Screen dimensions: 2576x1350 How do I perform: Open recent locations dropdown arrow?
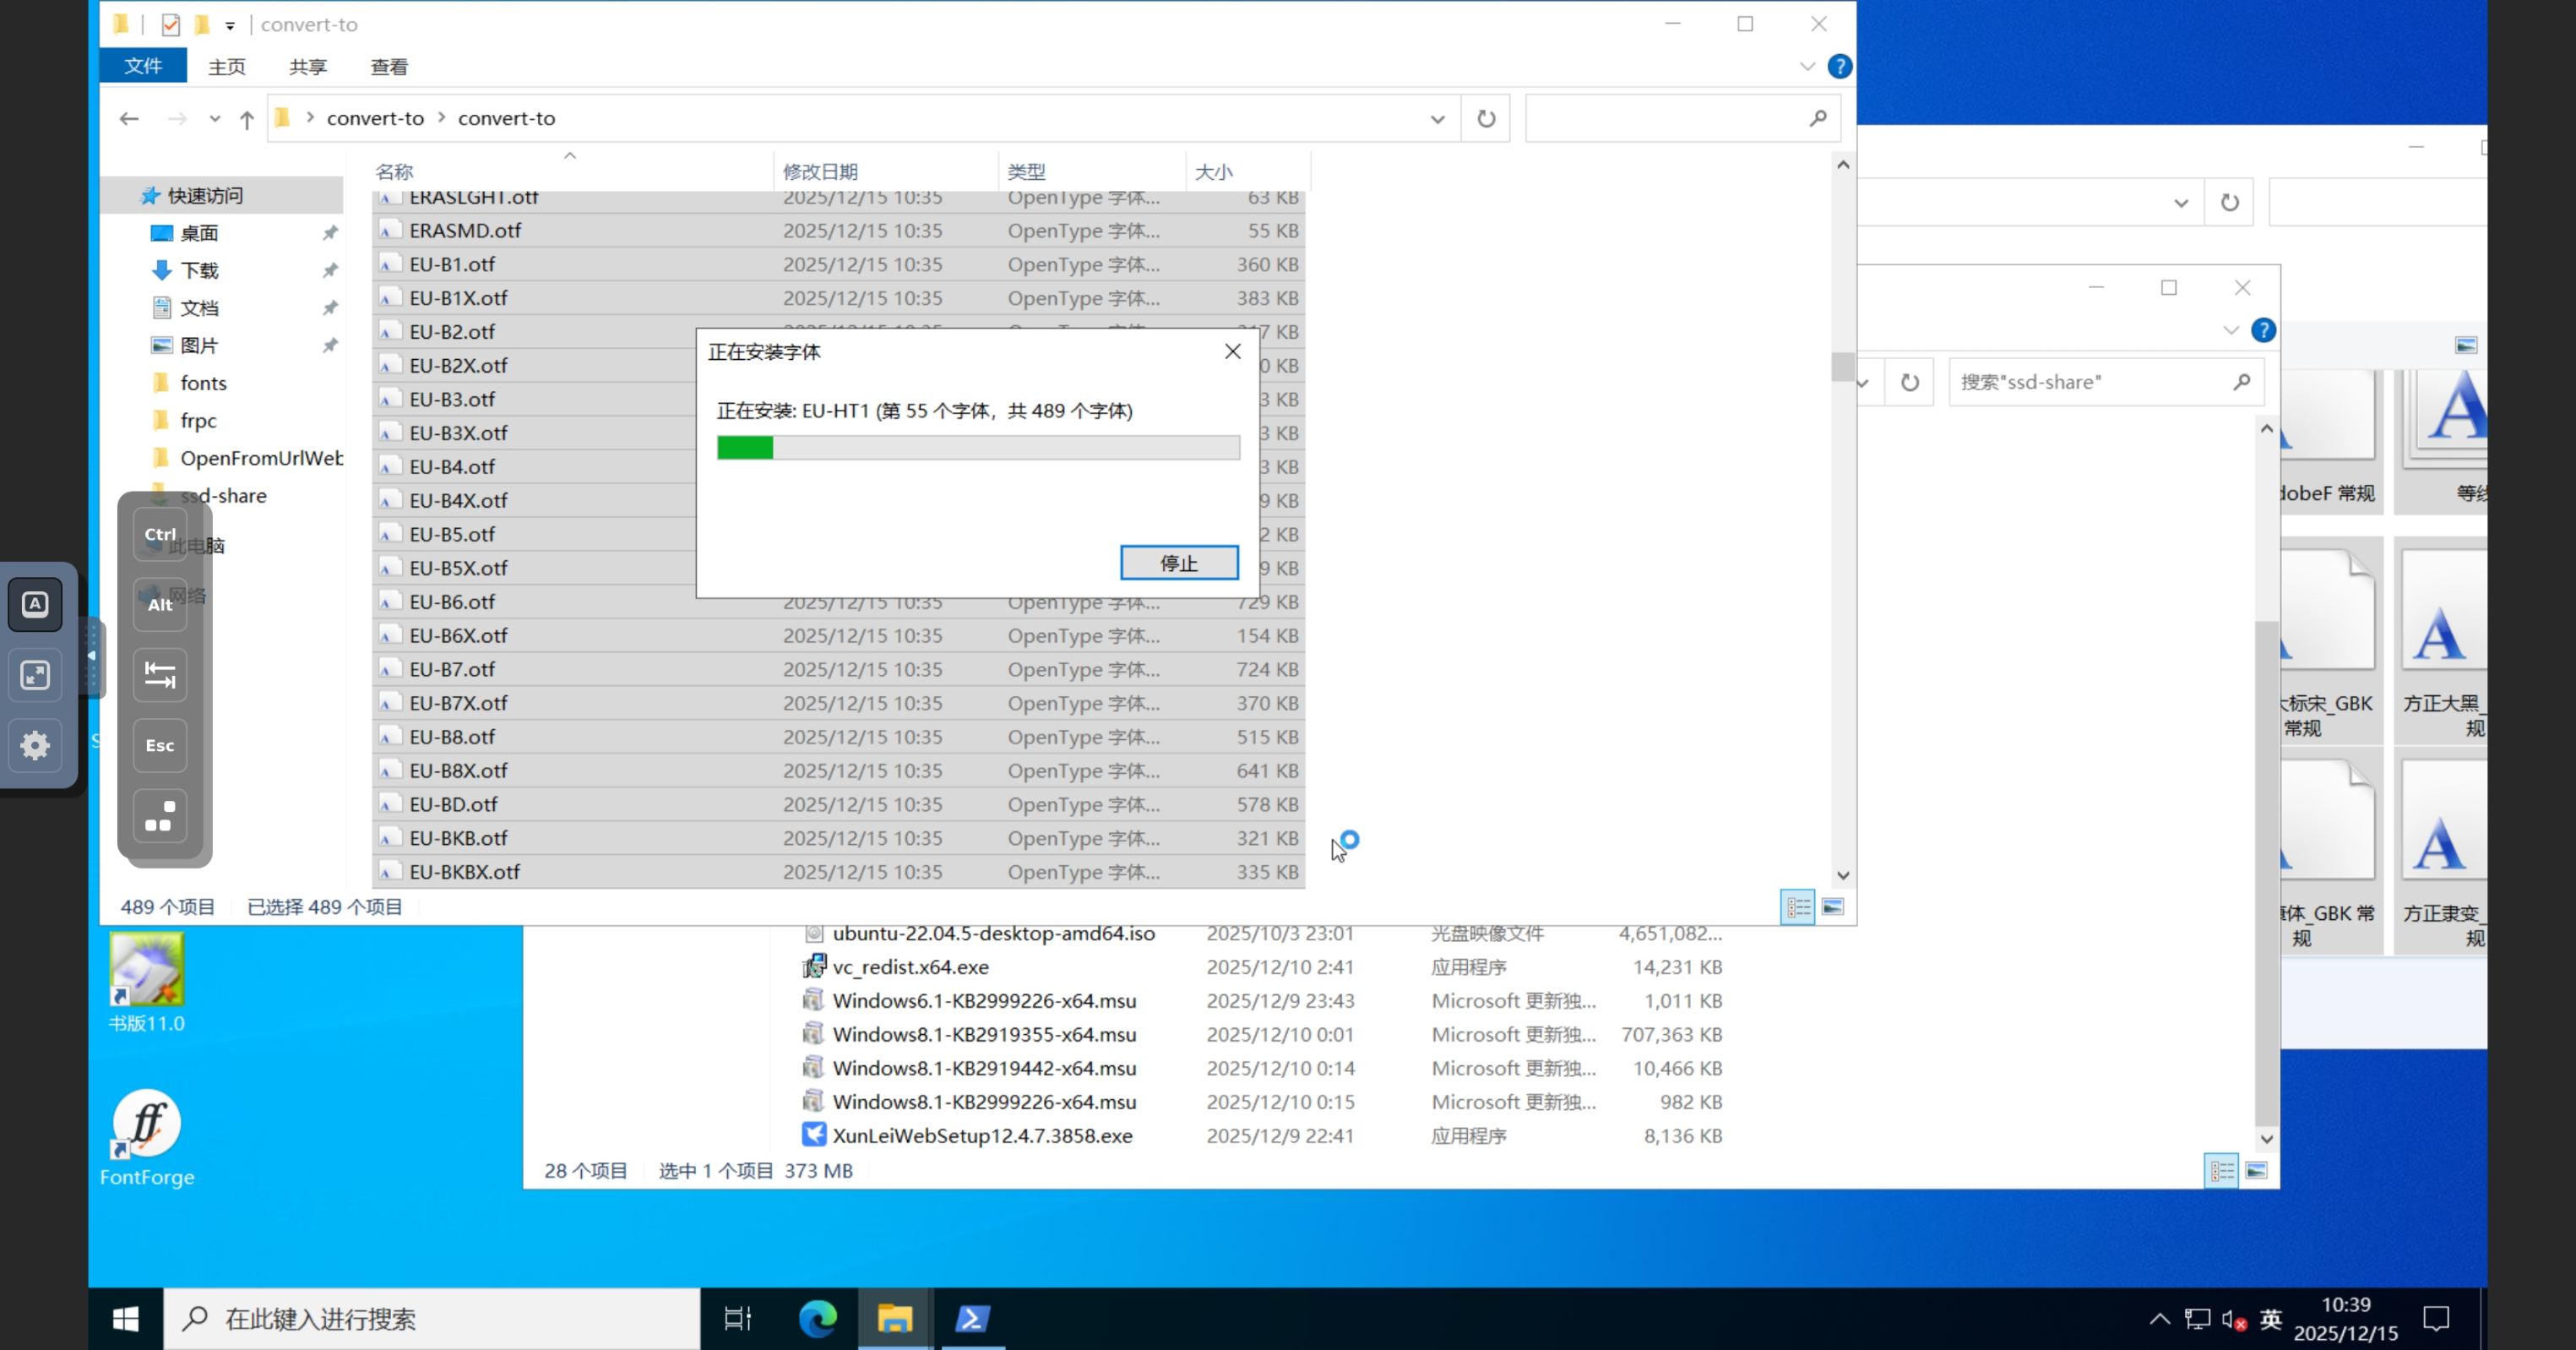point(214,119)
